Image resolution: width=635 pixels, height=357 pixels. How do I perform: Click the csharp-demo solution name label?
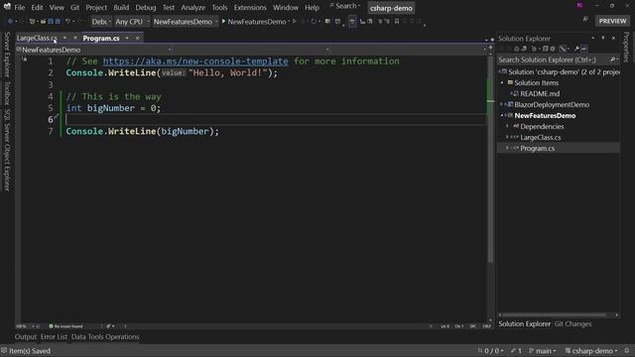[391, 8]
